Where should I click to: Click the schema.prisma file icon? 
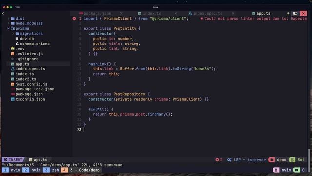[x=17, y=44]
